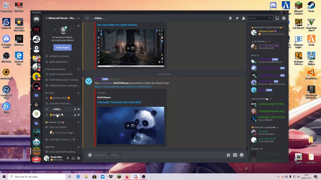Select the OBS Studio desktop shortcut
Viewport: 321px width, 180px height.
point(6,57)
